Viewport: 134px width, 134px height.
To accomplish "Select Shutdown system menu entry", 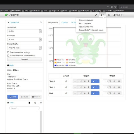I will pyautogui.click(x=86, y=20).
